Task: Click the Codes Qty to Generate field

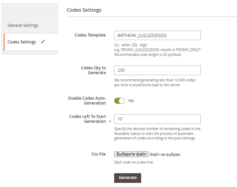Action: pyautogui.click(x=157, y=70)
